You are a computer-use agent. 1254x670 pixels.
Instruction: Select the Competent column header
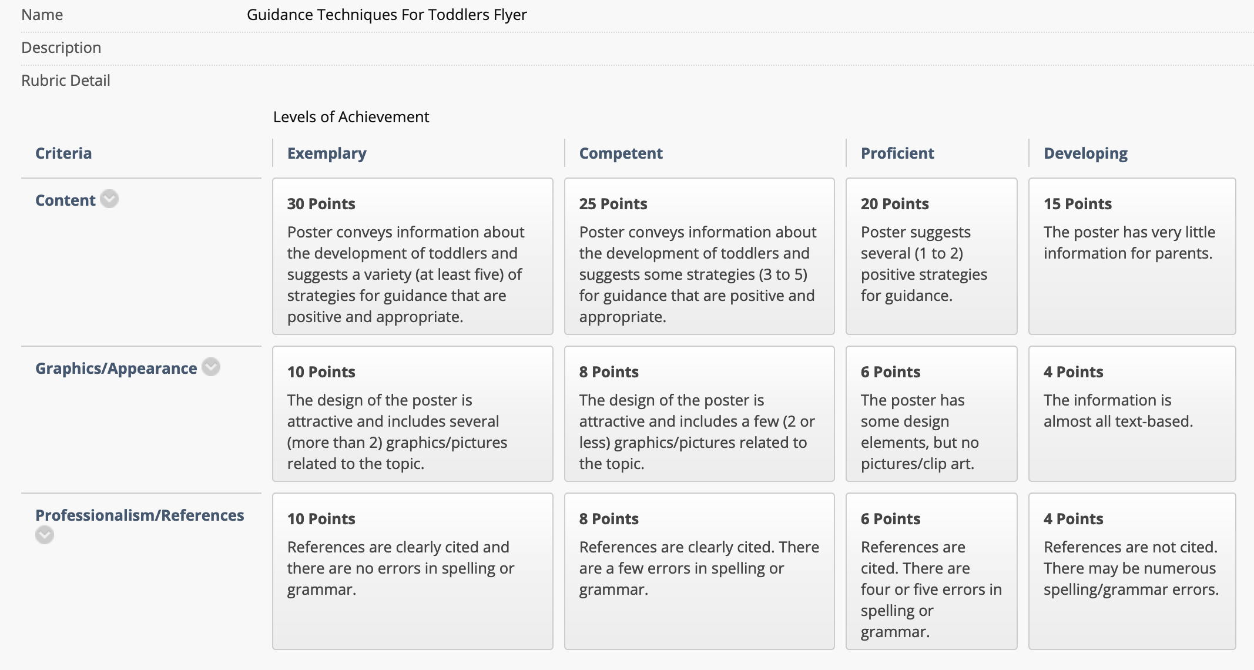tap(621, 153)
